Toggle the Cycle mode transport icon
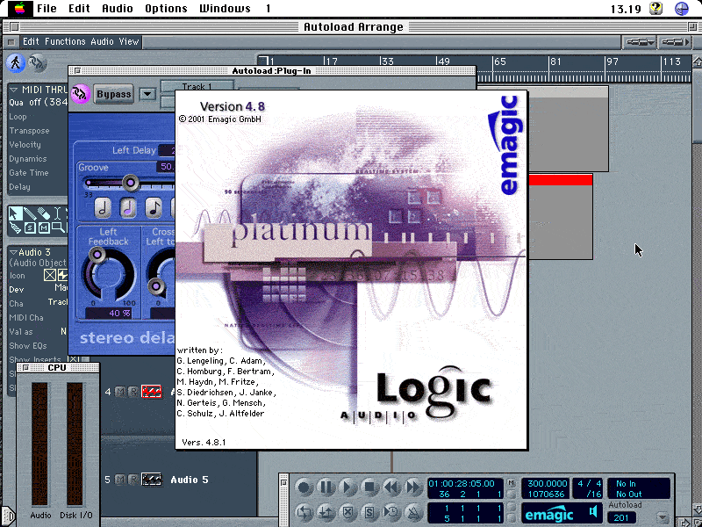 pos(305,512)
